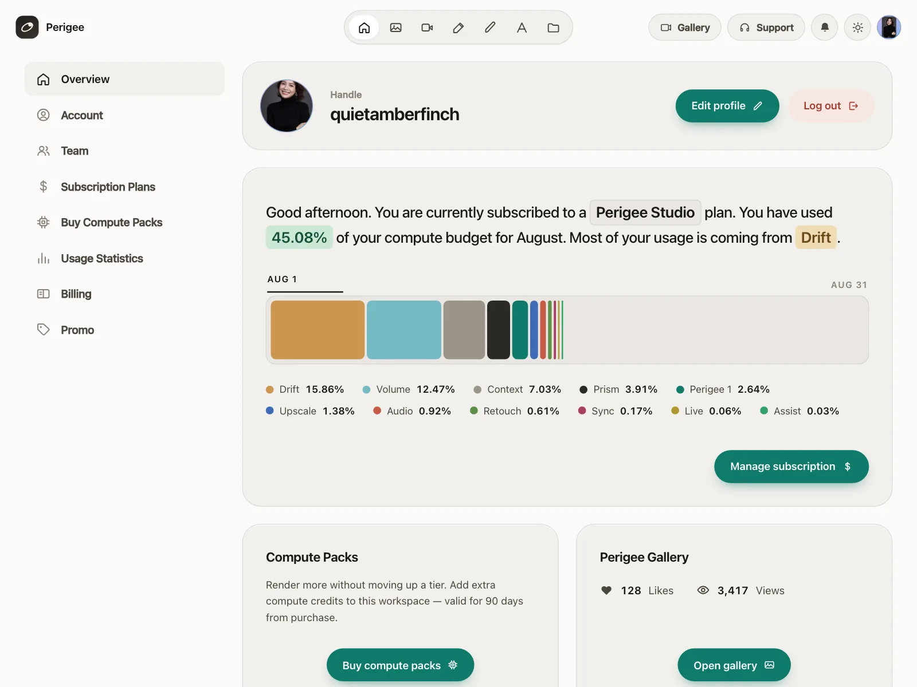Viewport: 917px width, 687px height.
Task: Open notifications bell
Action: tap(825, 27)
